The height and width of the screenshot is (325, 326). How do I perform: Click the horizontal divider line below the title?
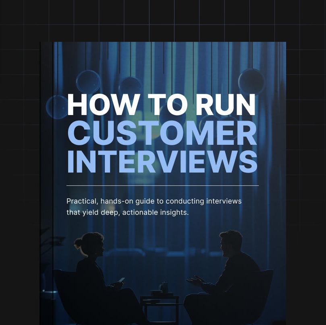click(x=162, y=184)
